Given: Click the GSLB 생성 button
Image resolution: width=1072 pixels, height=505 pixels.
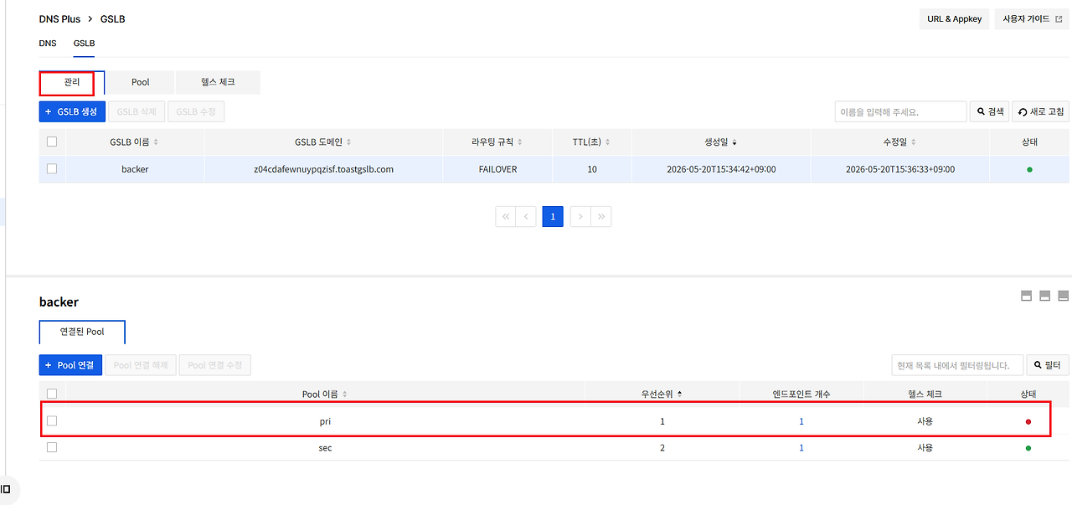Looking at the screenshot, I should click(72, 111).
